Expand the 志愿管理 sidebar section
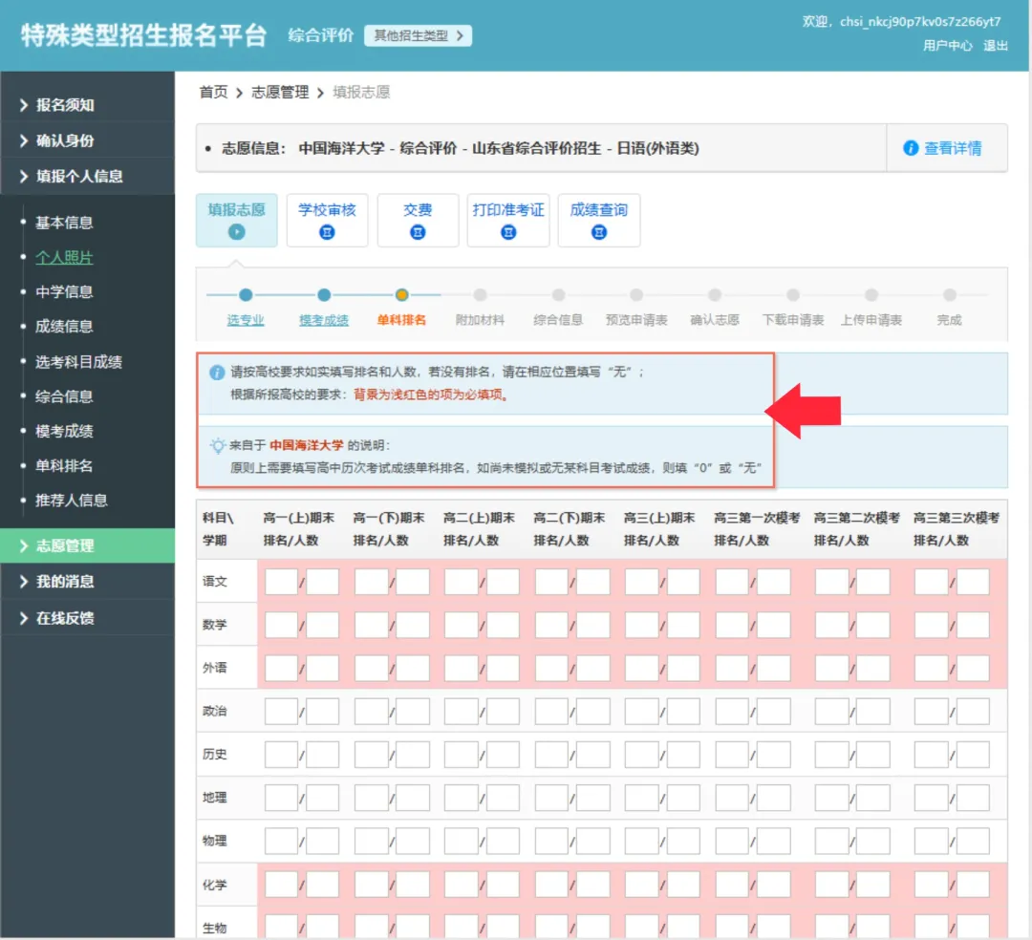The height and width of the screenshot is (940, 1032). point(88,546)
